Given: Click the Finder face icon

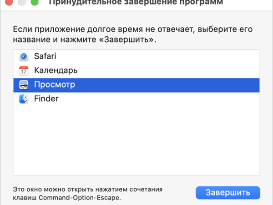Looking at the screenshot, I should [24, 98].
